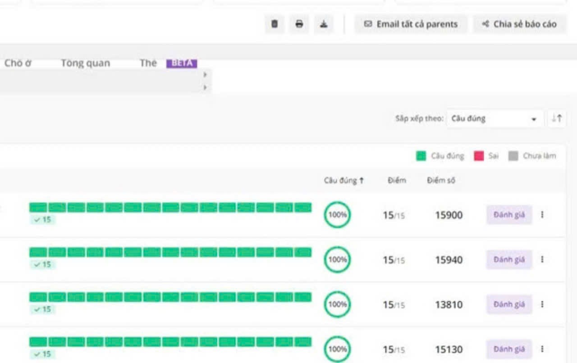Screen dimensions: 577x363
Task: Toggle the sort order arrows icon
Action: tap(557, 119)
